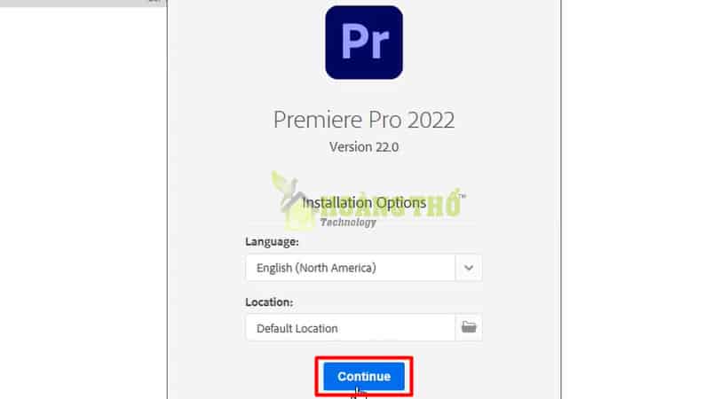Expand the Language dropdown chevron arrow
The image size is (728, 399).
coord(469,268)
